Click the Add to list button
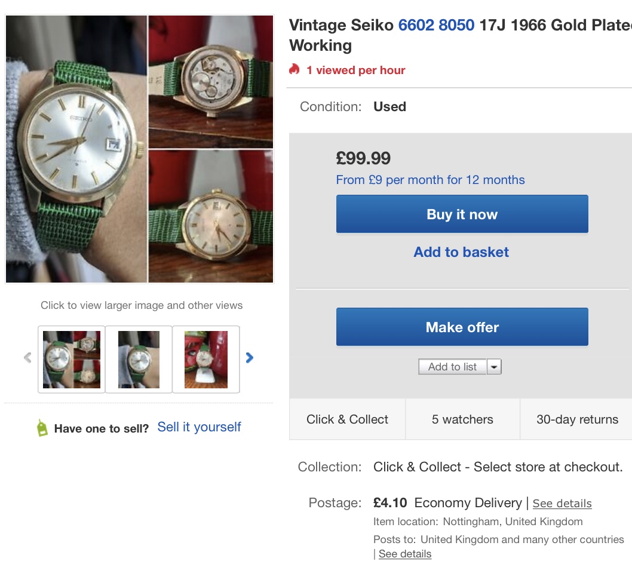 (x=452, y=367)
